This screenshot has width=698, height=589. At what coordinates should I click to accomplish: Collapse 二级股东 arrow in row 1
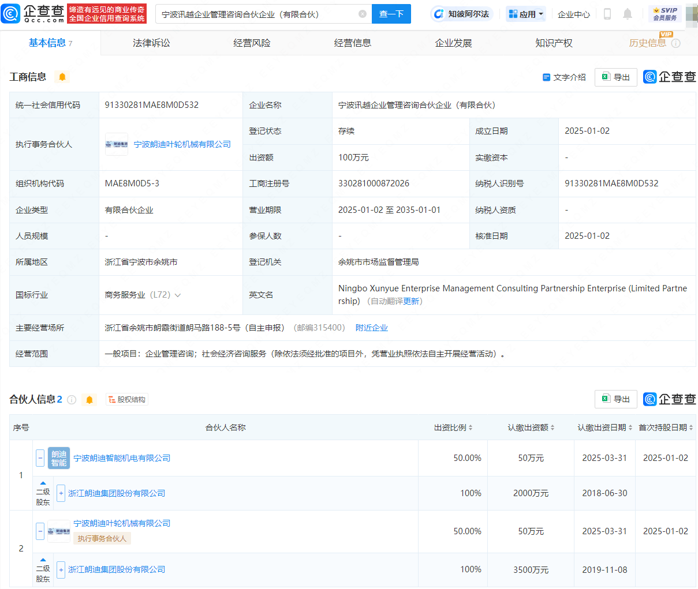(43, 483)
